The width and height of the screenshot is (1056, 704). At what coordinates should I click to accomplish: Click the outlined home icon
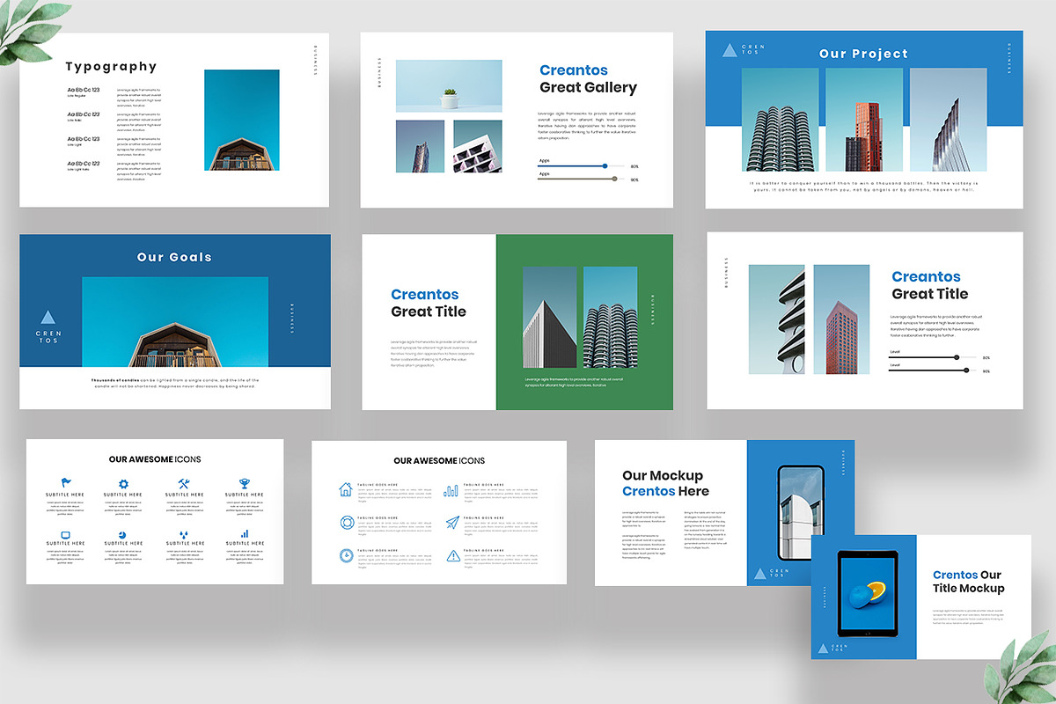[346, 489]
